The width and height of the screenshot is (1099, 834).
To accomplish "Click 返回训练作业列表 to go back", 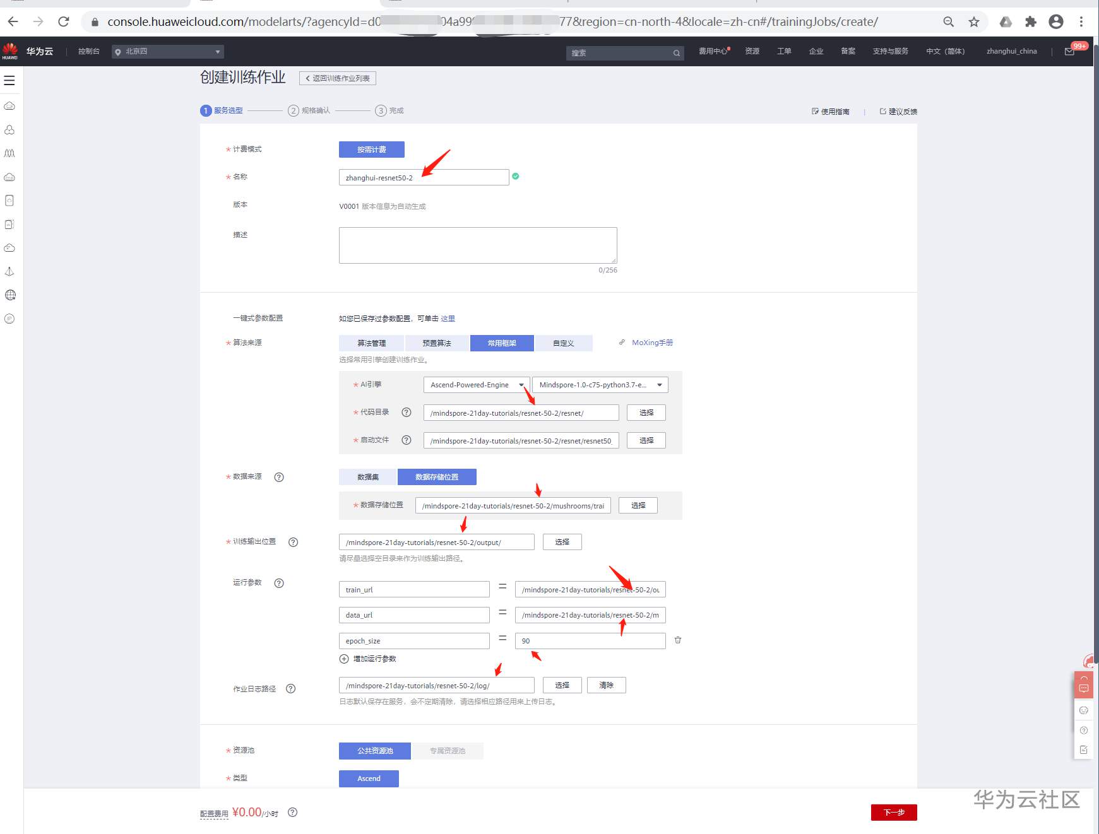I will coord(338,78).
